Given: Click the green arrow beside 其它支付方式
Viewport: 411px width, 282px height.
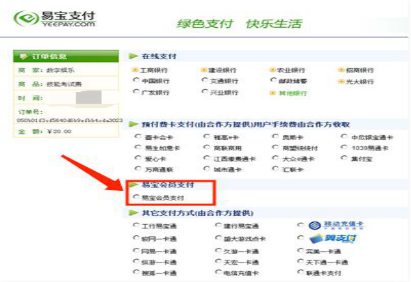Looking at the screenshot, I should 134,213.
